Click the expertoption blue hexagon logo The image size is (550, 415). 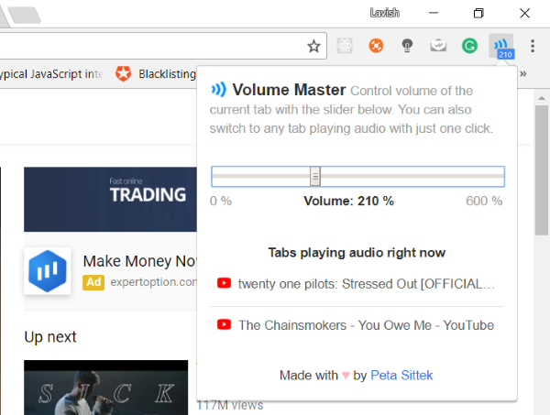pyautogui.click(x=48, y=270)
